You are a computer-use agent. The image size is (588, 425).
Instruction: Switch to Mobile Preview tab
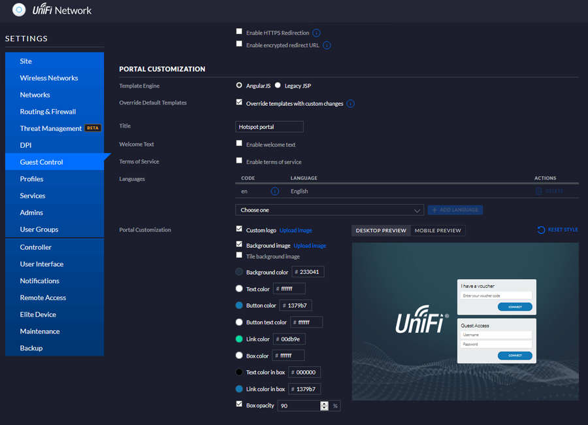pyautogui.click(x=438, y=230)
